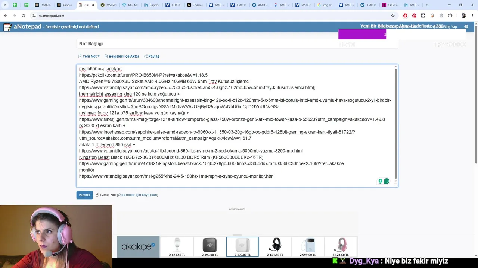Click the green Grammarly bulb icon in the note
The image size is (478, 268).
pos(380,181)
